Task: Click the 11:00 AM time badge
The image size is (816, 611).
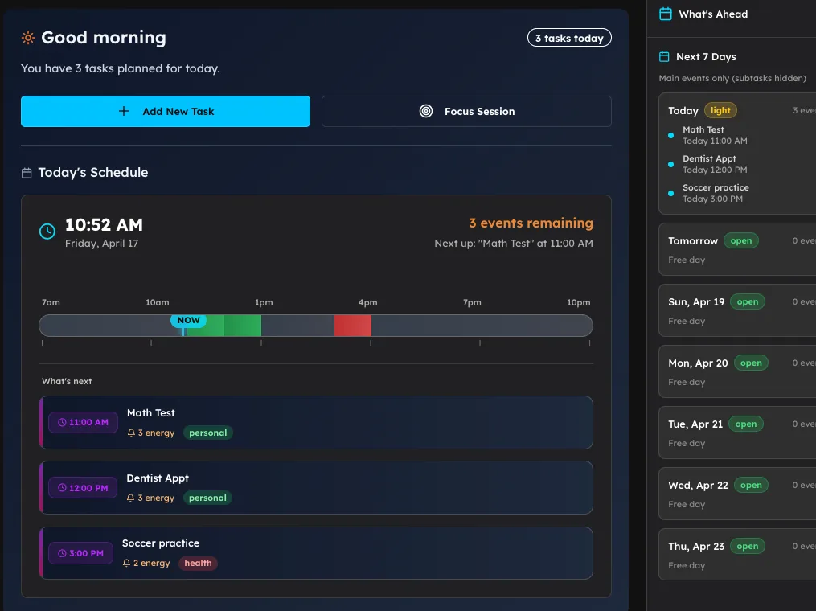Action: click(x=84, y=423)
